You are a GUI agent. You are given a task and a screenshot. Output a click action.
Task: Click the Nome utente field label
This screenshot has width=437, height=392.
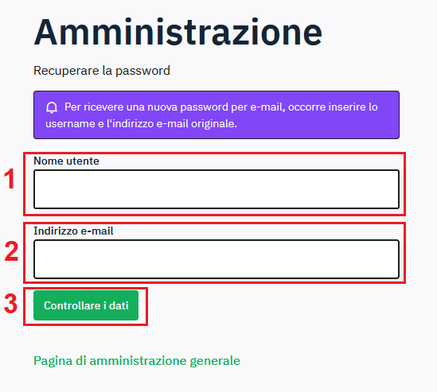click(66, 161)
